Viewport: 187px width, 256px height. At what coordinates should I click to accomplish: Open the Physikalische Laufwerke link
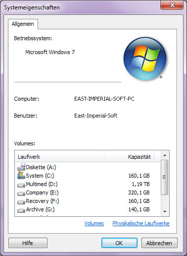point(141,223)
